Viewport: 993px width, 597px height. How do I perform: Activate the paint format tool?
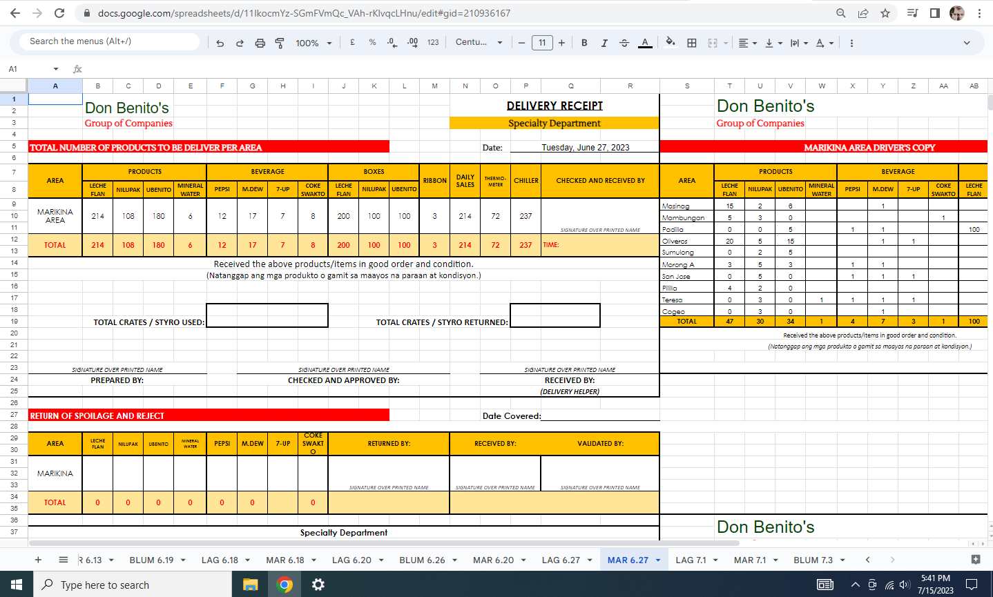[280, 43]
